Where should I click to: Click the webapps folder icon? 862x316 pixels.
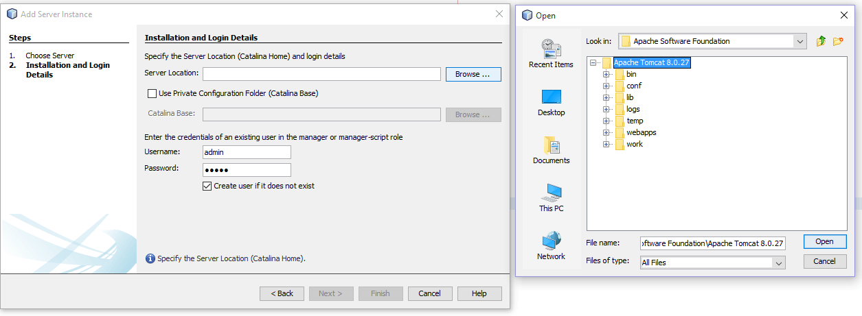[x=620, y=132]
